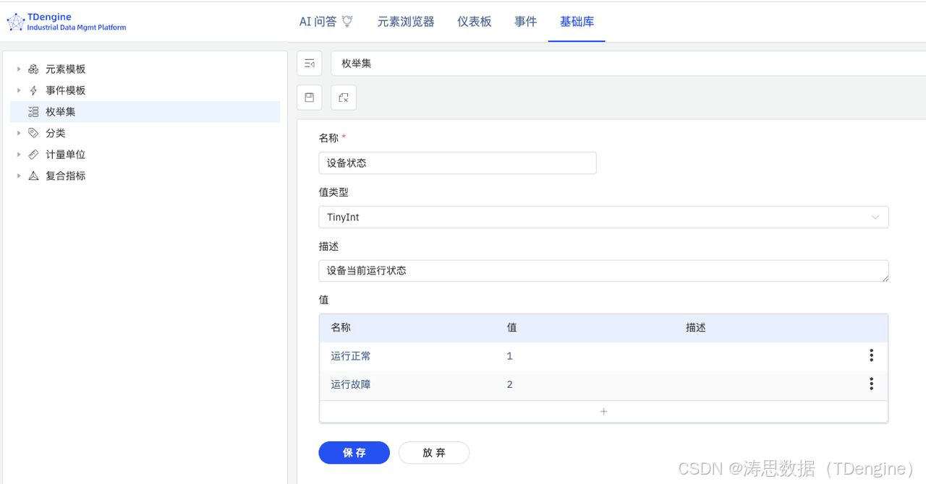The width and height of the screenshot is (926, 484).
Task: Click the 计量单位 ruler icon
Action: (x=33, y=155)
